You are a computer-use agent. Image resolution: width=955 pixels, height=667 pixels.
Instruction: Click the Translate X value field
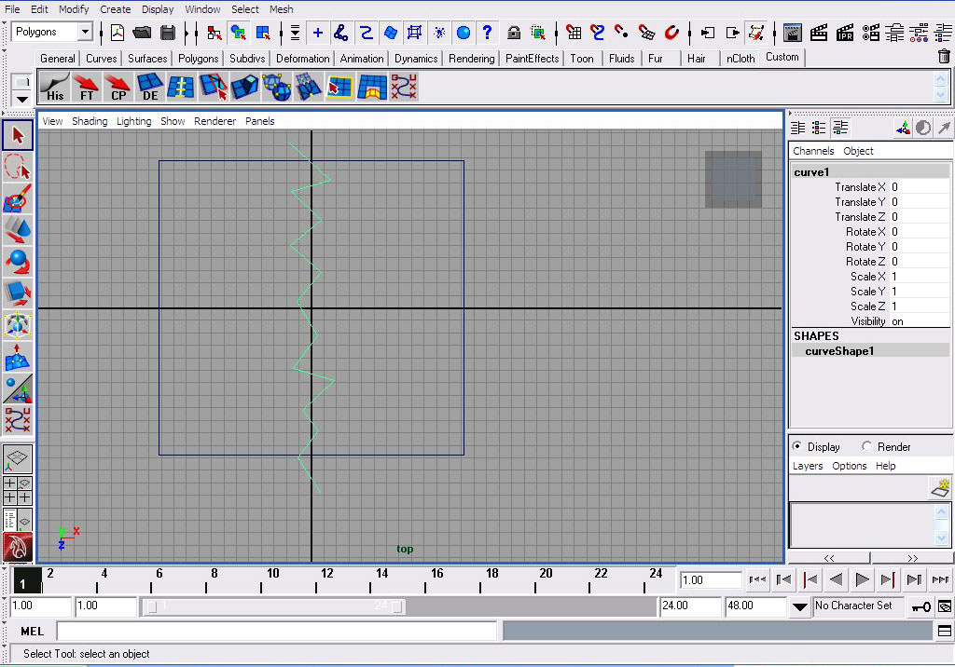920,187
